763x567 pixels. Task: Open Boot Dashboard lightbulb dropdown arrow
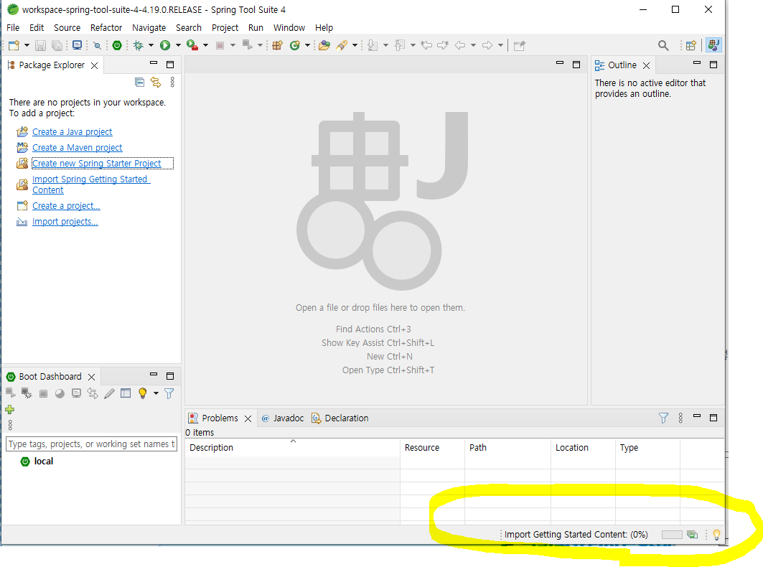156,393
